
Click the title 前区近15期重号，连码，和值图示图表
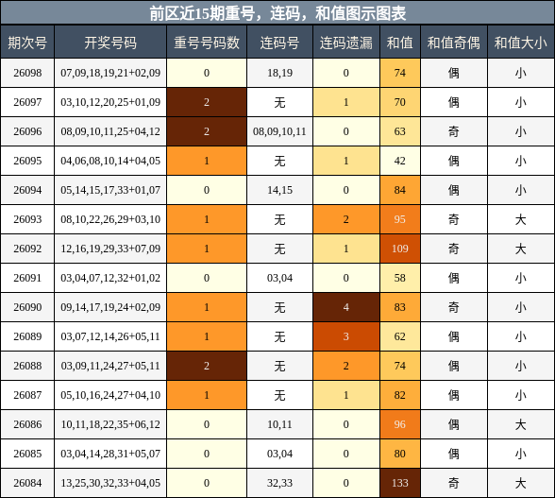point(277,13)
